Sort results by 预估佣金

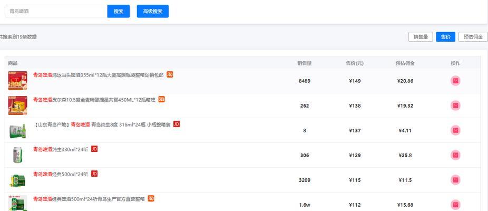(473, 37)
